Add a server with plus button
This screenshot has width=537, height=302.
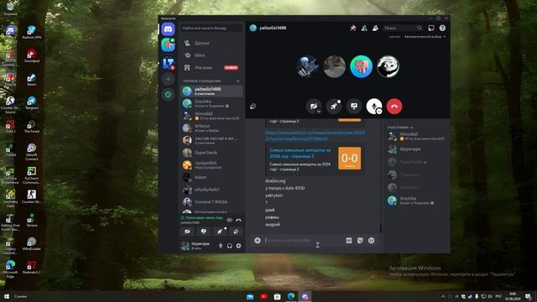(168, 79)
